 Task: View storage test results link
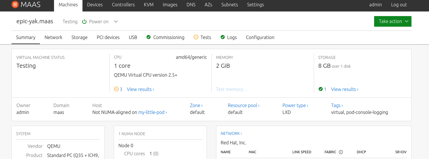[345, 89]
